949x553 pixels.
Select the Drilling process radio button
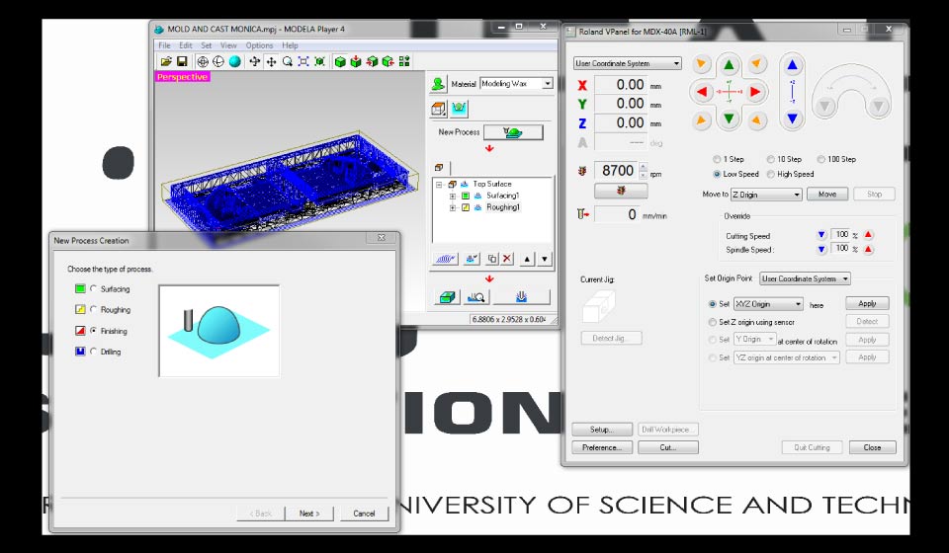93,352
